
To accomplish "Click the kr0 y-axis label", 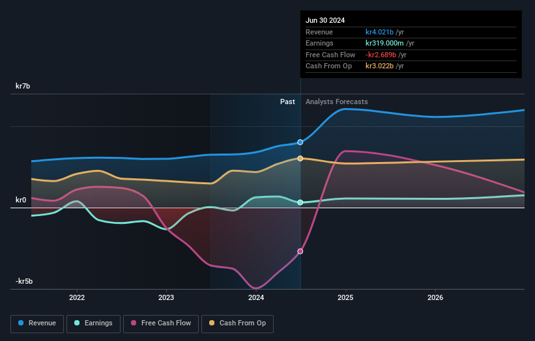I will 21,200.
